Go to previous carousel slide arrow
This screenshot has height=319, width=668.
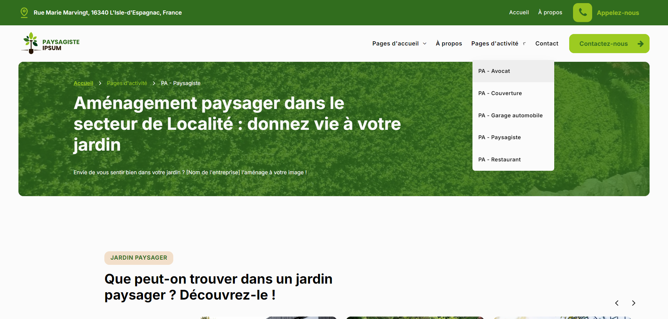pyautogui.click(x=617, y=303)
